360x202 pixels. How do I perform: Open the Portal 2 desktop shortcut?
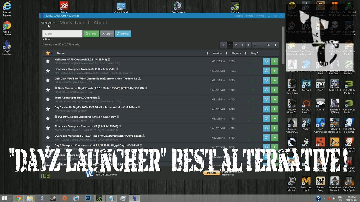(x=306, y=124)
